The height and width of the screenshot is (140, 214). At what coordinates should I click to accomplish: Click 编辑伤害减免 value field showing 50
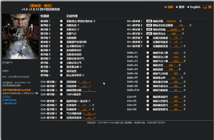[x=176, y=90]
